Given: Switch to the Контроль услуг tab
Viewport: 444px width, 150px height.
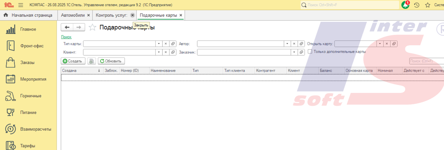Looking at the screenshot, I should click(x=111, y=15).
